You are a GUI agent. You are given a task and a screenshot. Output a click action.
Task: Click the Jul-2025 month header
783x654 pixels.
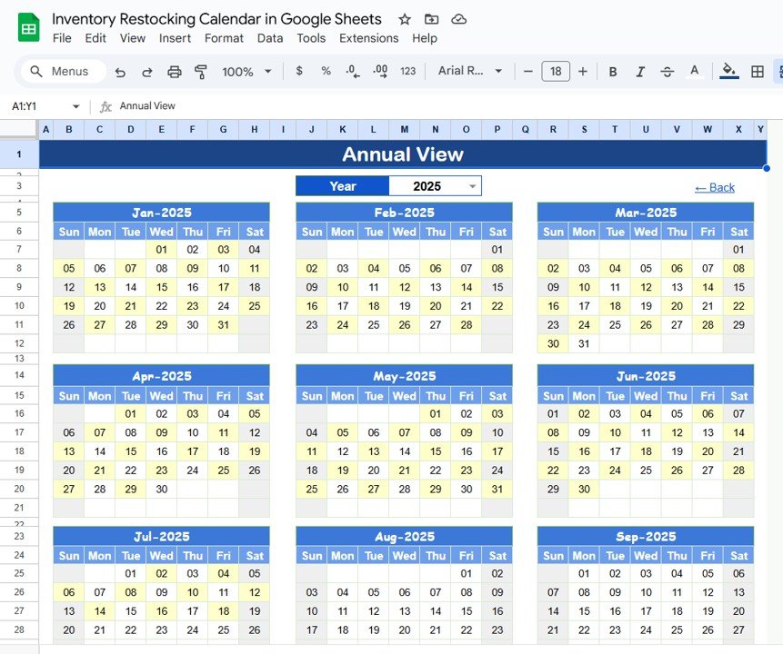[161, 537]
